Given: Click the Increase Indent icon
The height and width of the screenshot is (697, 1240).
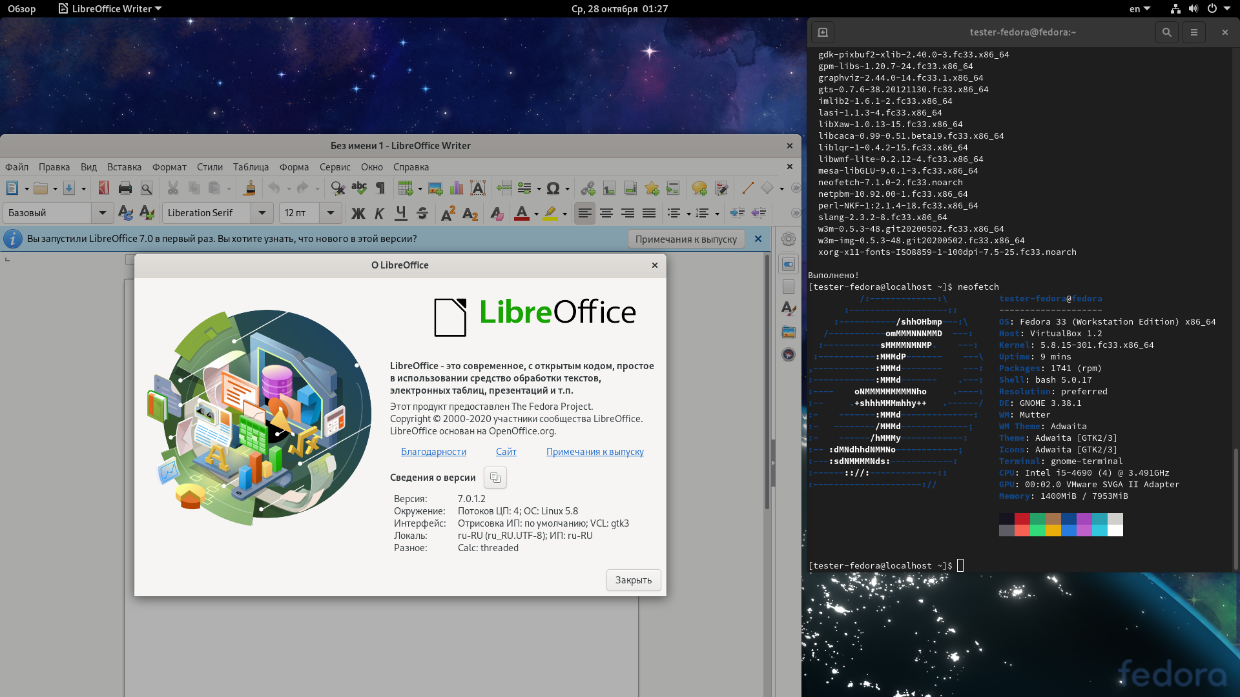Looking at the screenshot, I should point(737,213).
